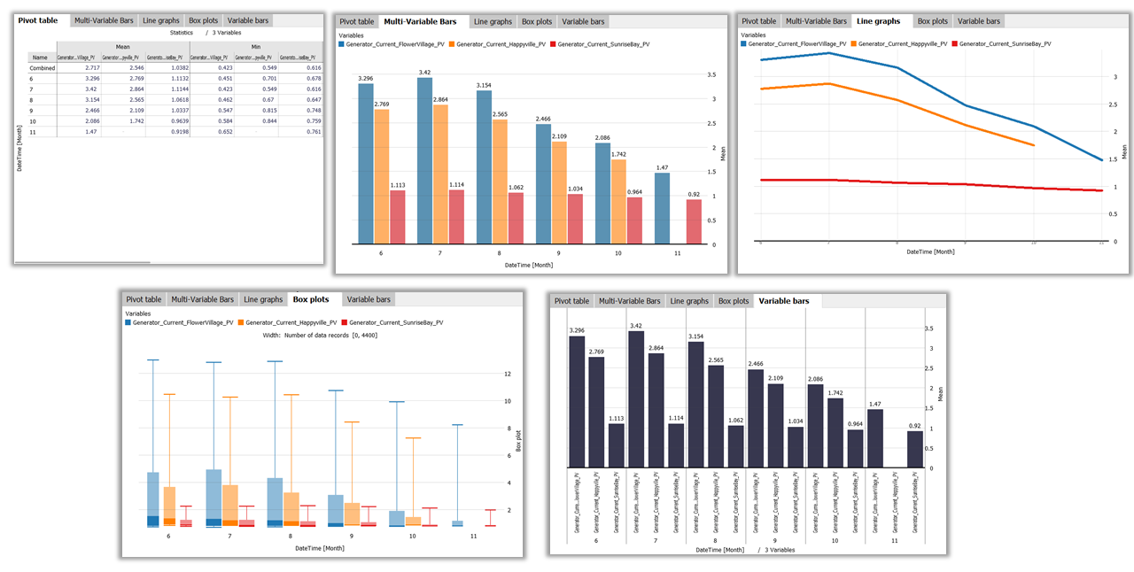Open Multi-Variable Bars tab in pivot table panel
Viewport: 1134px width, 572px height.
[105, 19]
